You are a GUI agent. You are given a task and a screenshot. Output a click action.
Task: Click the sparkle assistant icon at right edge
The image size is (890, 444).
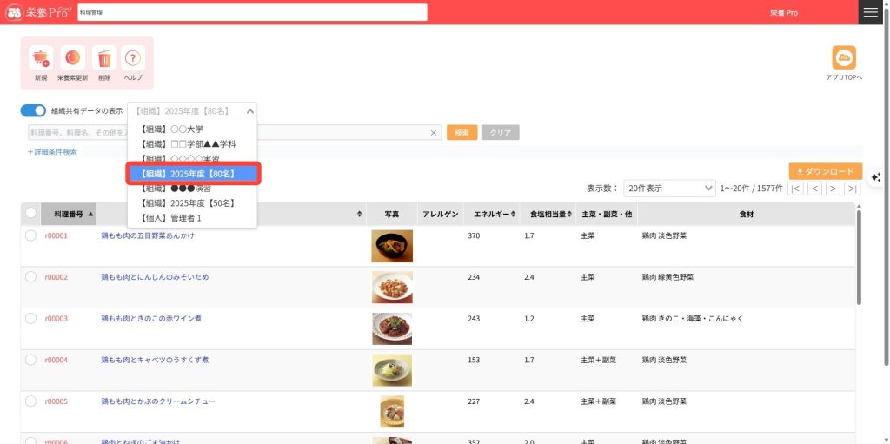click(x=875, y=177)
